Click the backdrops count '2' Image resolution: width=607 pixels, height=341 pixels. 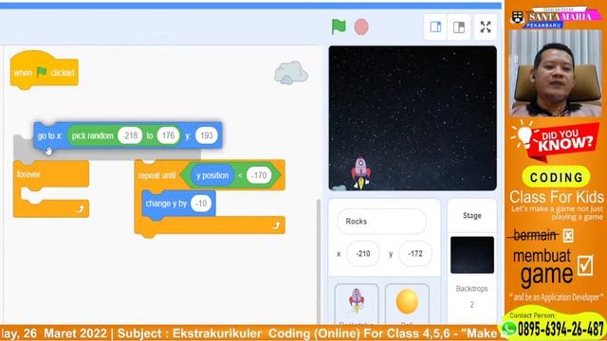pos(472,305)
